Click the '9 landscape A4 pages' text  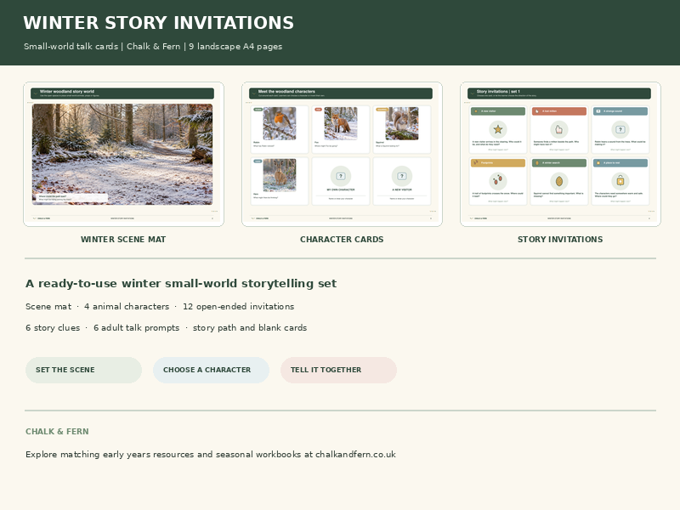(235, 47)
